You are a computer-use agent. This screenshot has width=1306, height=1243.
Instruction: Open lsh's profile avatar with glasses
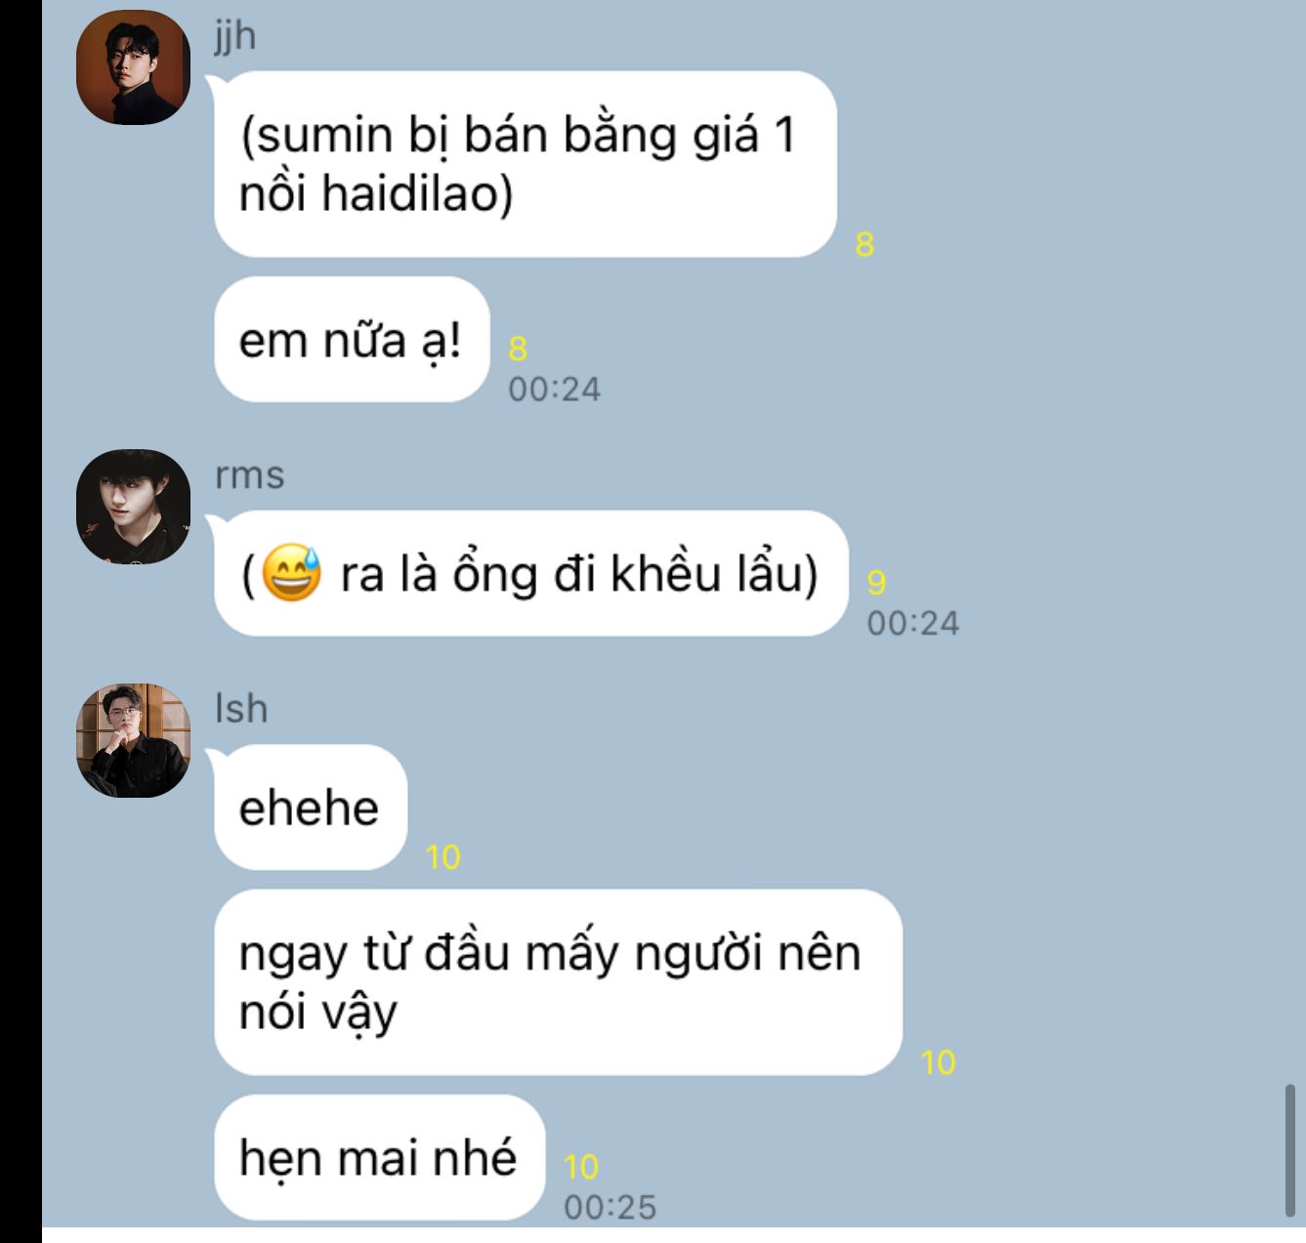click(x=133, y=740)
